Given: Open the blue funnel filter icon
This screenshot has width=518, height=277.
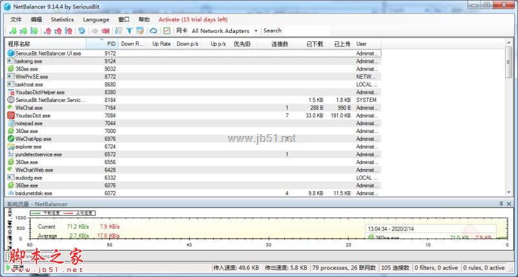Looking at the screenshot, I should click(x=129, y=31).
